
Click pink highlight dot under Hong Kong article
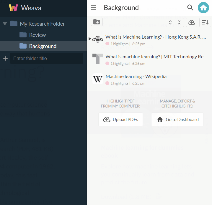coord(107,44)
